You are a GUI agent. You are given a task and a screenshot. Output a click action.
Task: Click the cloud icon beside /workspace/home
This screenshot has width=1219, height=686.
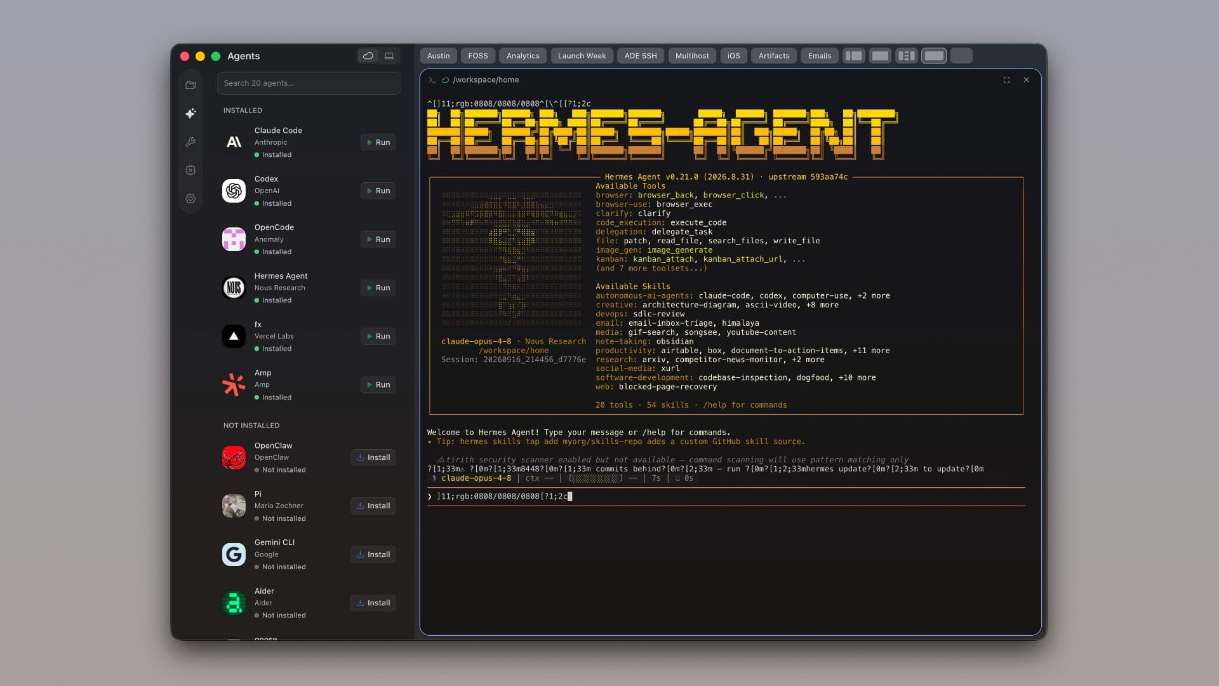click(445, 80)
